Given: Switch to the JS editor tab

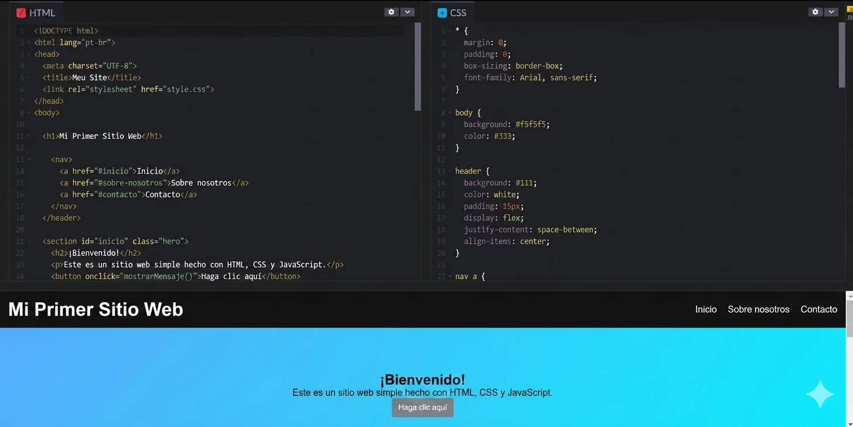Looking at the screenshot, I should (849, 12).
